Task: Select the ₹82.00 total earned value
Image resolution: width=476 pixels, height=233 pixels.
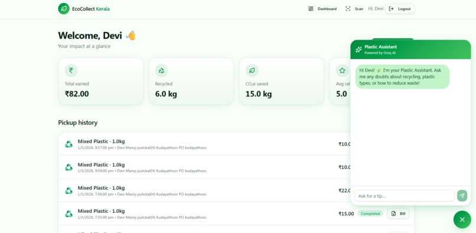Action: click(77, 94)
